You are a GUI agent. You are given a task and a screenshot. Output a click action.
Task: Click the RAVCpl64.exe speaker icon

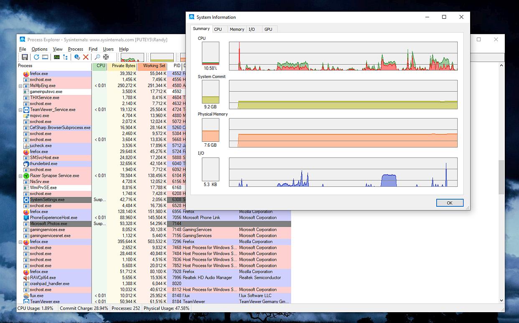pos(26,278)
